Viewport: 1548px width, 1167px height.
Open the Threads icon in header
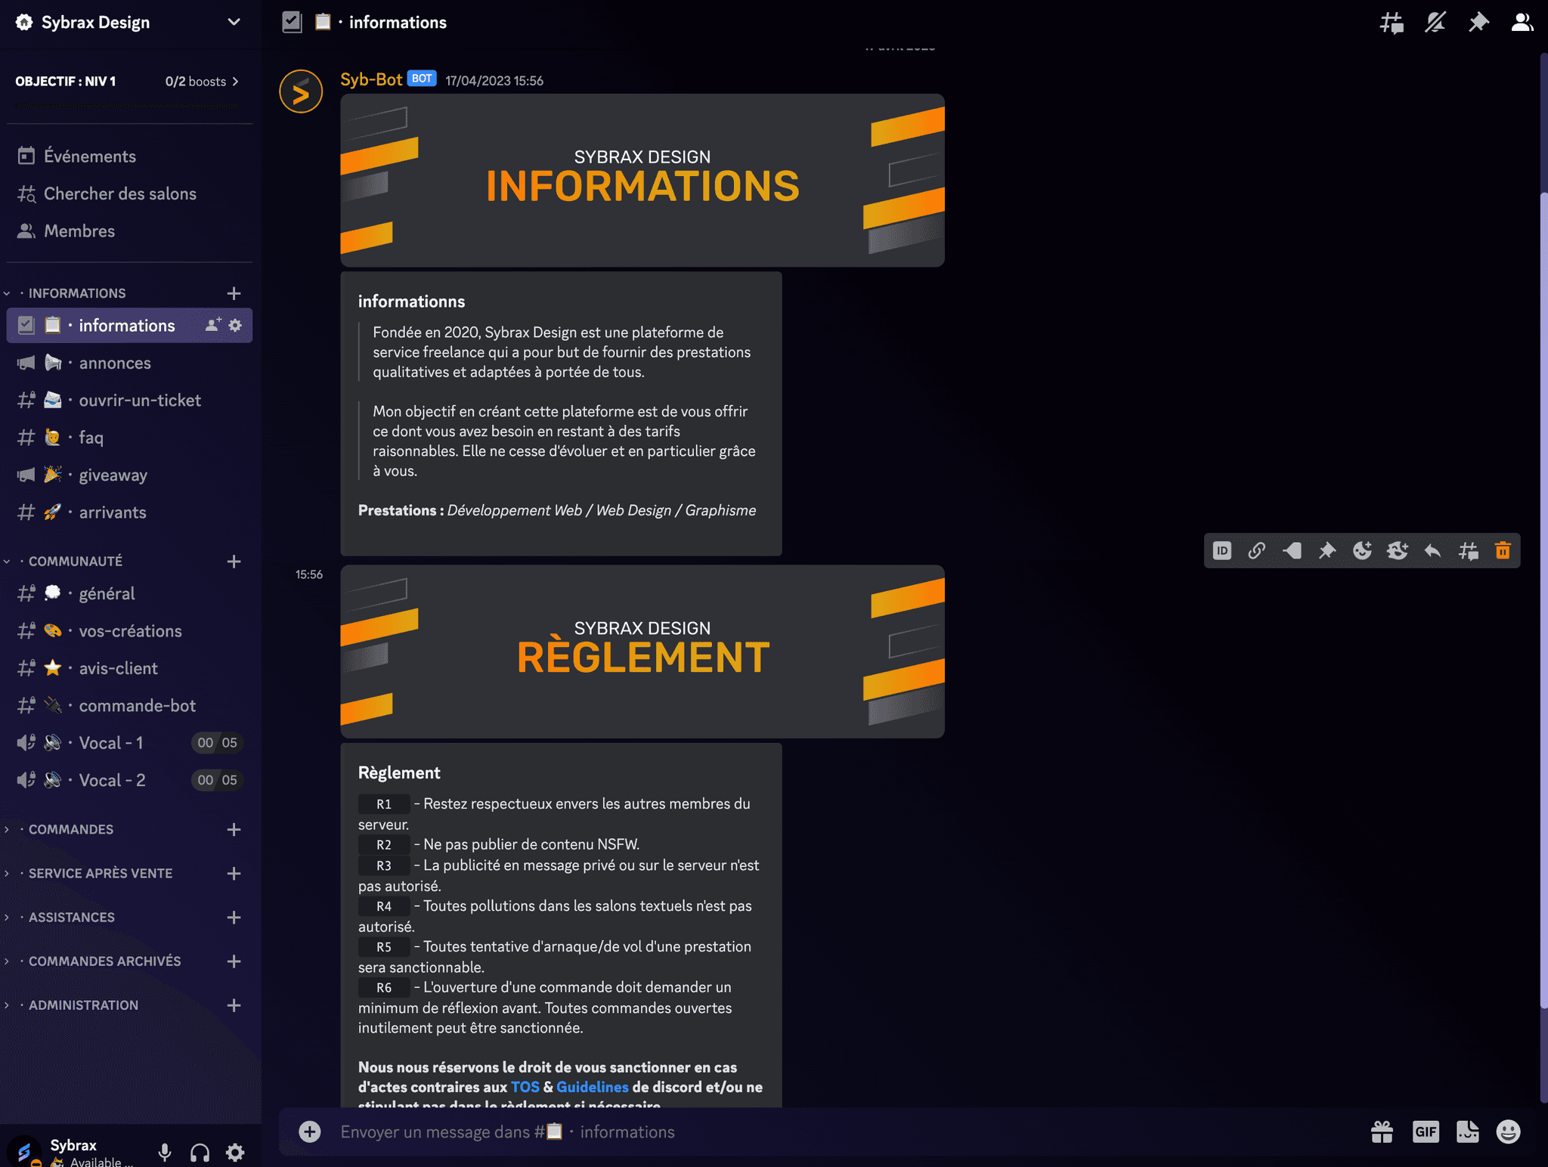[1392, 23]
